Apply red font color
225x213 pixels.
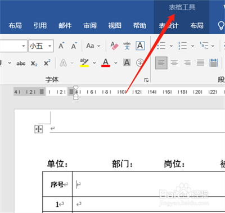coord(106,62)
